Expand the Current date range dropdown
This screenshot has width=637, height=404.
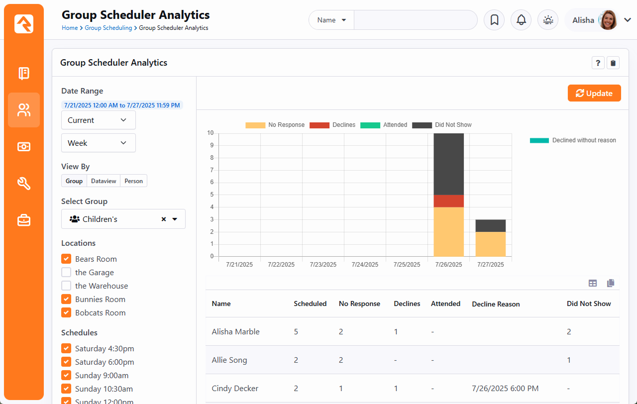point(98,120)
